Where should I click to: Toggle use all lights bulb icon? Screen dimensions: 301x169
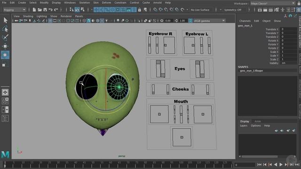coord(106,21)
